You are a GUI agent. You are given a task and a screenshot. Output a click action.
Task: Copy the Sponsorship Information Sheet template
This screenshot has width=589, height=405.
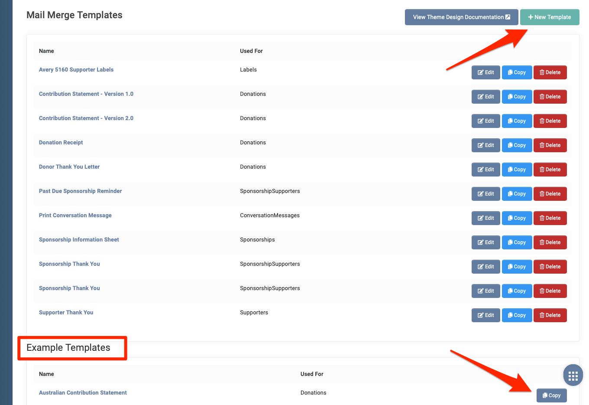click(x=517, y=242)
